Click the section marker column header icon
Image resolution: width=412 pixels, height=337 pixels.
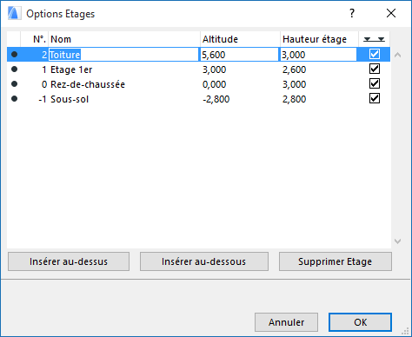coord(374,39)
